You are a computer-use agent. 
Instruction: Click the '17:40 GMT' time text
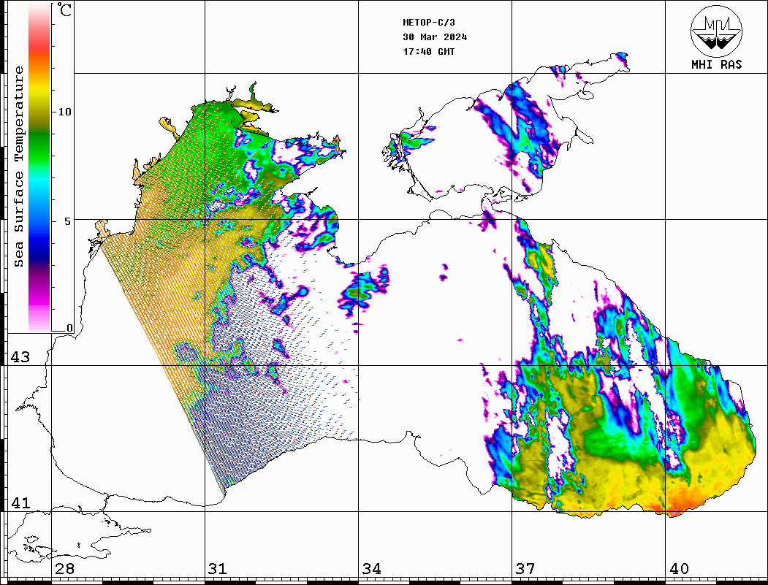tap(428, 51)
